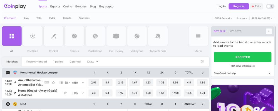278x111 pixels.
Task: Click the NBA basketball icon
Action: point(8,104)
